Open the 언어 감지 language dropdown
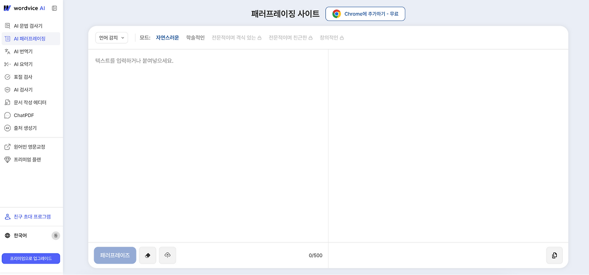 (x=112, y=38)
